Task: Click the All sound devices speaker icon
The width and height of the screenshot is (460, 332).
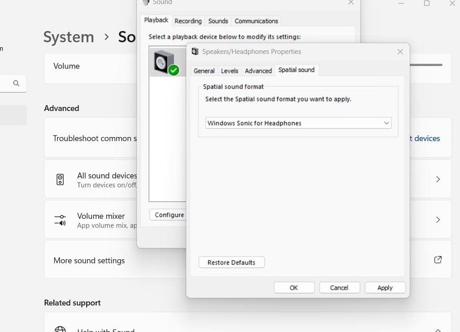Action: tap(60, 180)
